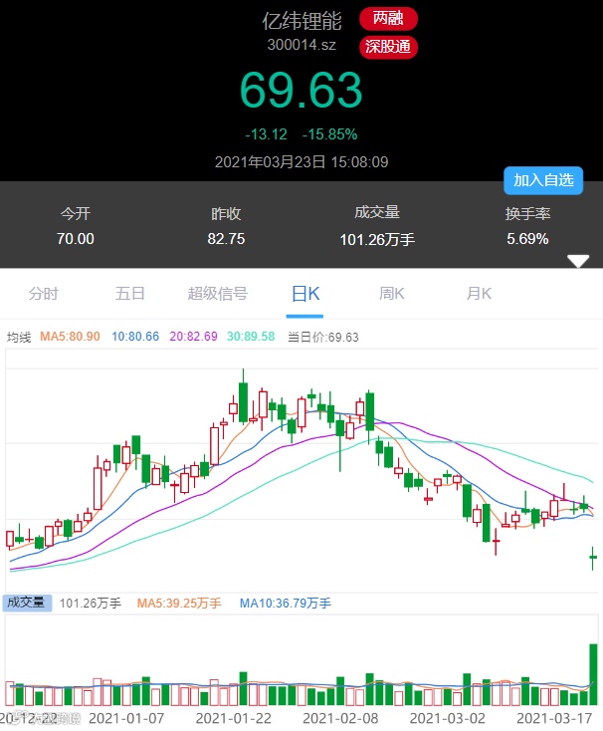Click the stock name 亿纬锂能
The image size is (603, 731).
(x=301, y=21)
